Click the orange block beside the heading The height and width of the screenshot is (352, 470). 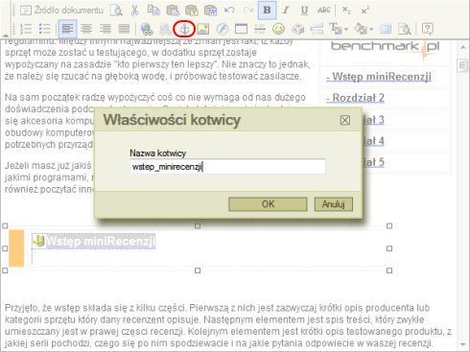(x=16, y=247)
